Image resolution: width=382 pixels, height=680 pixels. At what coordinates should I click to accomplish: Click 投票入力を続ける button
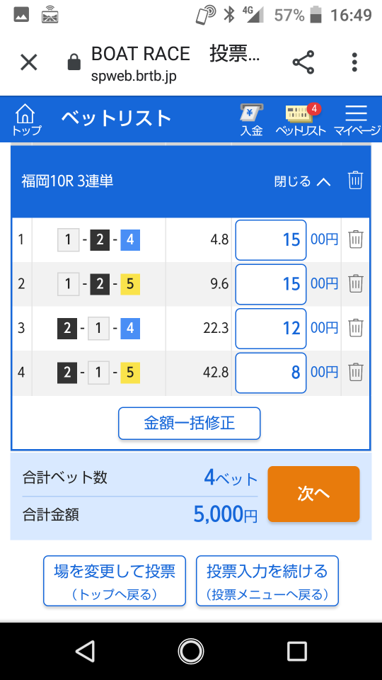click(267, 581)
